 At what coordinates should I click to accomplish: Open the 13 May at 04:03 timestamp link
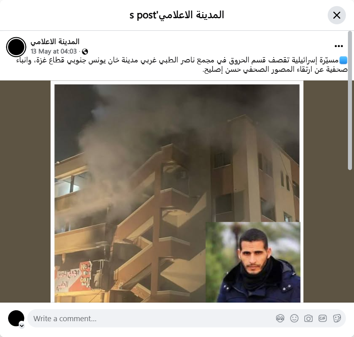[x=54, y=51]
